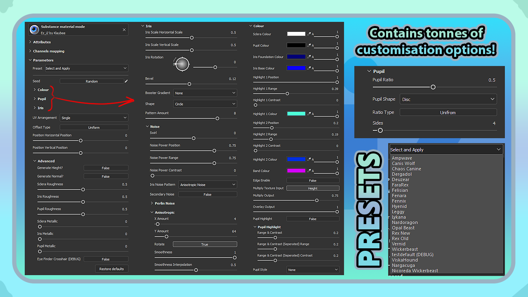This screenshot has width=528, height=297.
Task: Toggle the Edge Enable option
Action: tap(313, 180)
